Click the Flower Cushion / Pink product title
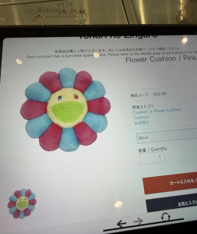197x234 pixels. (161, 58)
